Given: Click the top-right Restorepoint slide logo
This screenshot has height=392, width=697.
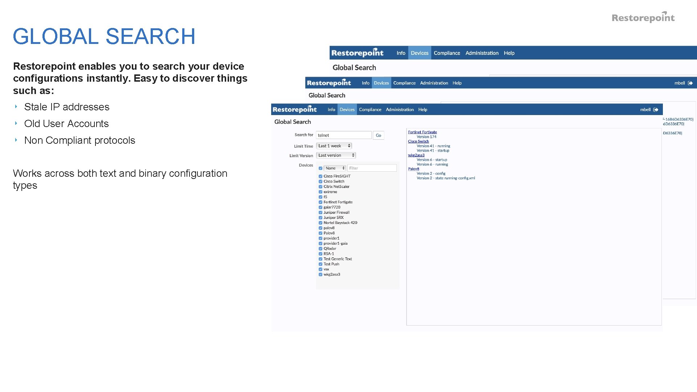Looking at the screenshot, I should (x=643, y=17).
